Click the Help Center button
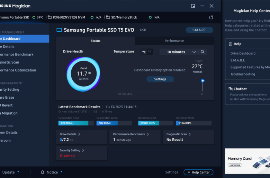The height and width of the screenshot is (178, 270). [x=198, y=172]
